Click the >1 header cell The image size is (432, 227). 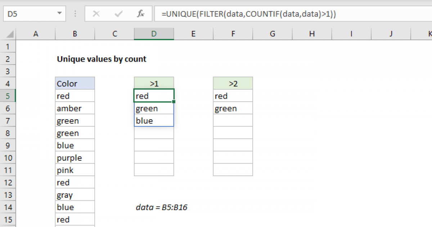154,83
